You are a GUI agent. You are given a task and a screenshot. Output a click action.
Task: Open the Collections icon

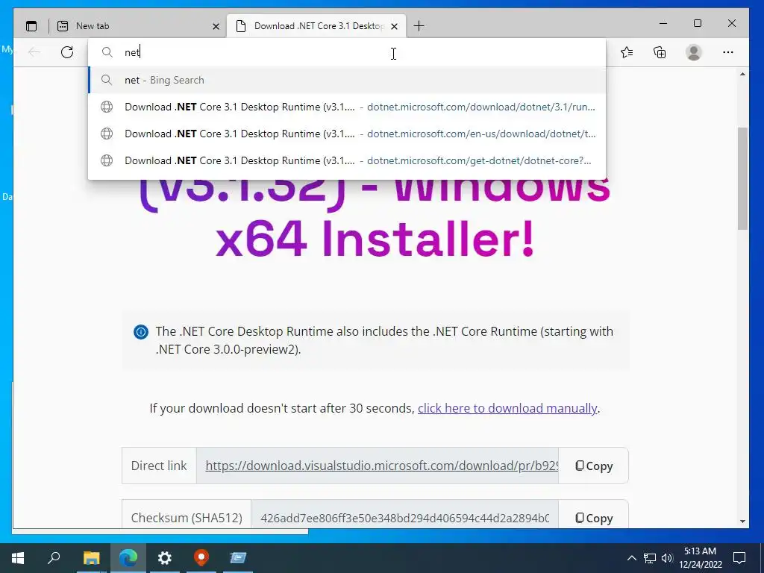coord(660,52)
